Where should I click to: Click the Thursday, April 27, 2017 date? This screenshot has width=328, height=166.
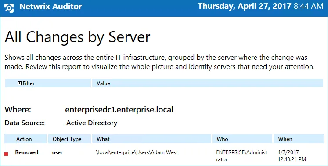tap(244, 6)
